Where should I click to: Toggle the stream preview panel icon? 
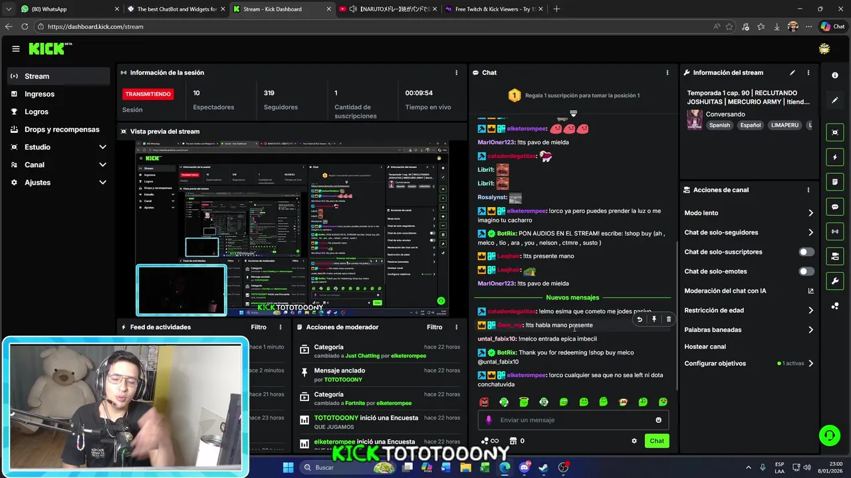coord(835,132)
